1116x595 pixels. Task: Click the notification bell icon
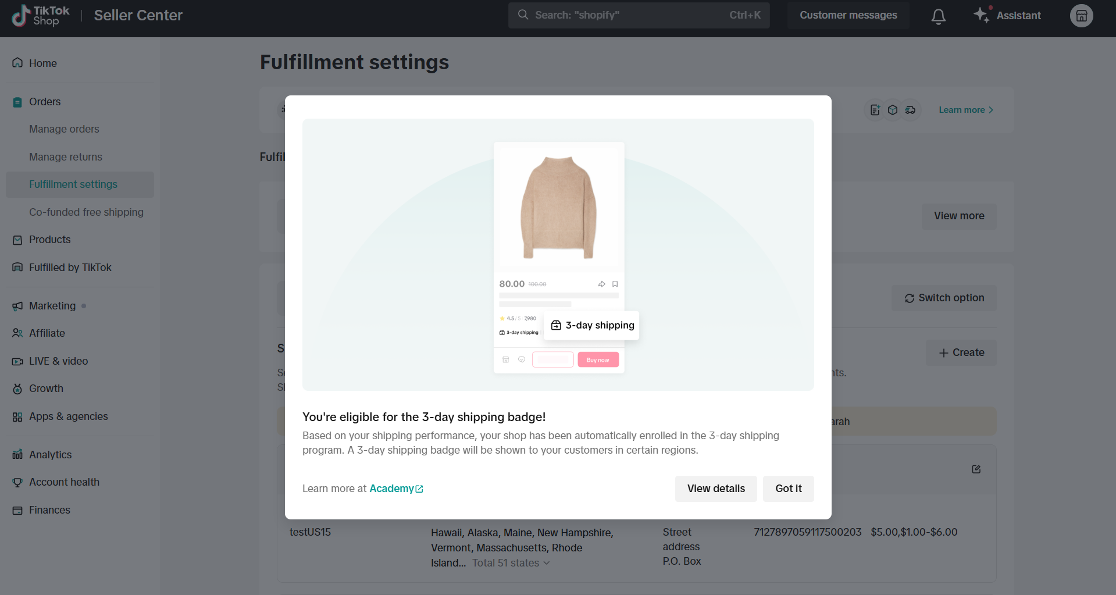pyautogui.click(x=938, y=16)
